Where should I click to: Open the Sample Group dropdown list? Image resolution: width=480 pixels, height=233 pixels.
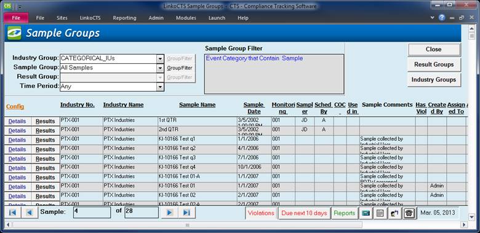tap(160, 68)
